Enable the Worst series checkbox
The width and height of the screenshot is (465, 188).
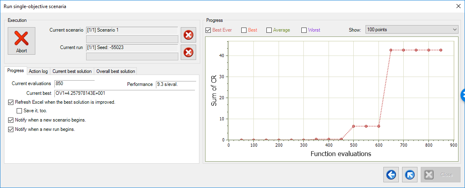coord(304,30)
